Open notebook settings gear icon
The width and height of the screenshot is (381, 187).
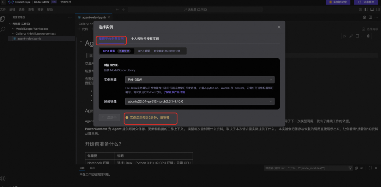(364, 17)
